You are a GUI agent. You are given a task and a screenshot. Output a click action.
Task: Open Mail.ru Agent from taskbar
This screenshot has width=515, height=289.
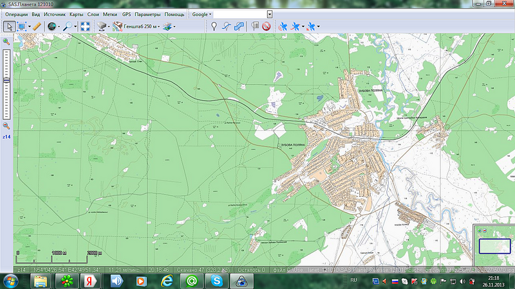pyautogui.click(x=192, y=281)
